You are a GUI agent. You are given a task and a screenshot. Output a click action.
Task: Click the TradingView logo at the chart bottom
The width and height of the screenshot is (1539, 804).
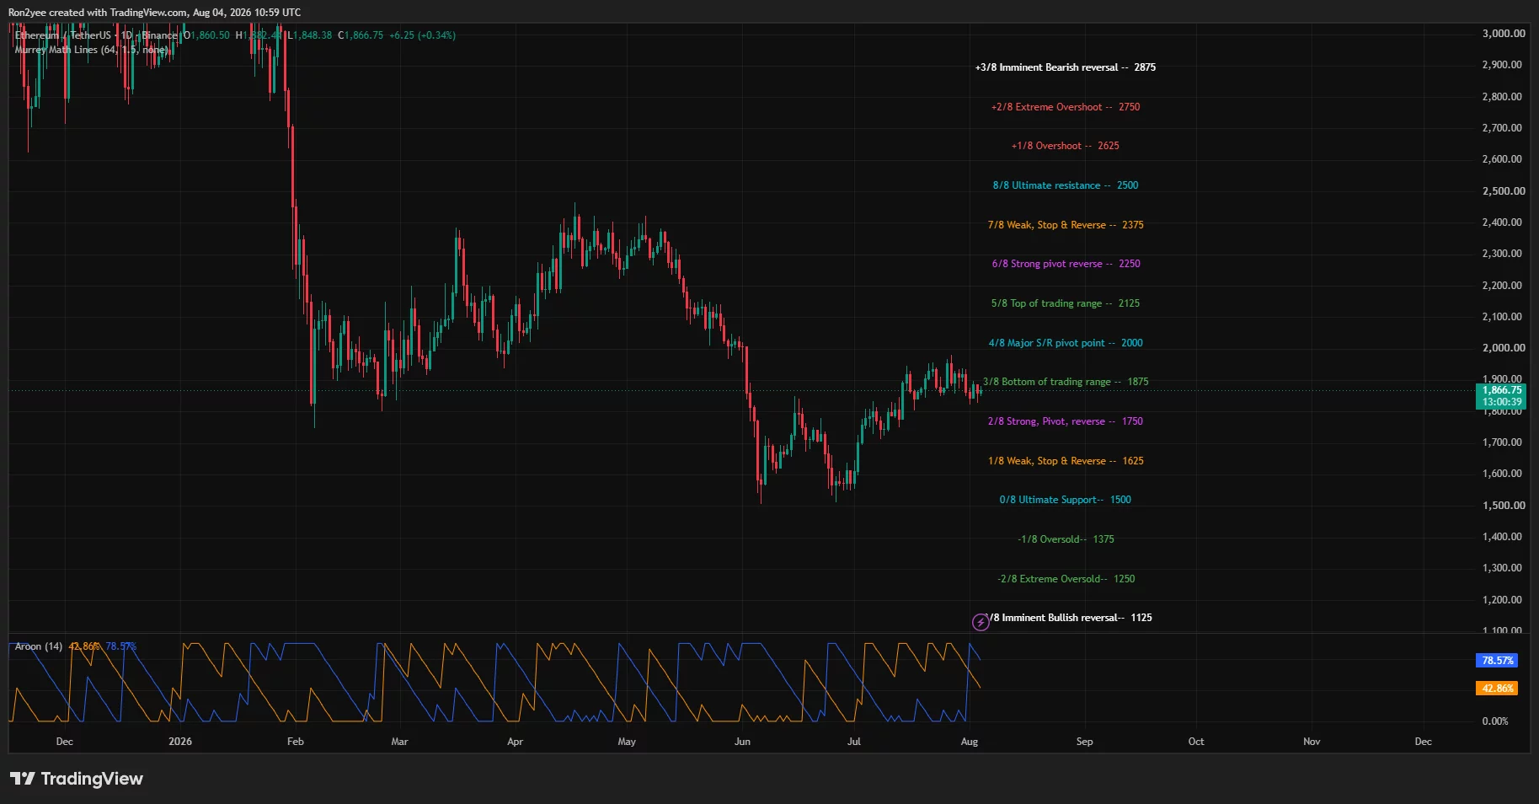click(x=77, y=779)
